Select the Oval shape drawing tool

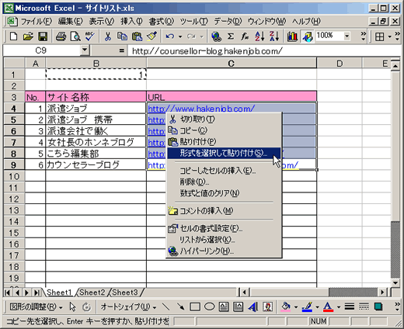point(210,307)
